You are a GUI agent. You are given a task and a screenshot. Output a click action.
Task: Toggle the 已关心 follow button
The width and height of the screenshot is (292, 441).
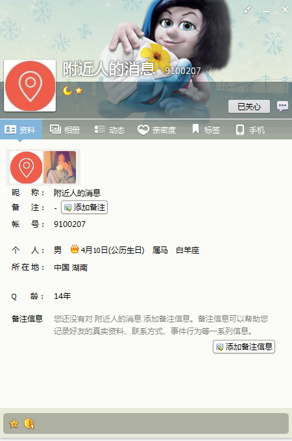coord(249,106)
